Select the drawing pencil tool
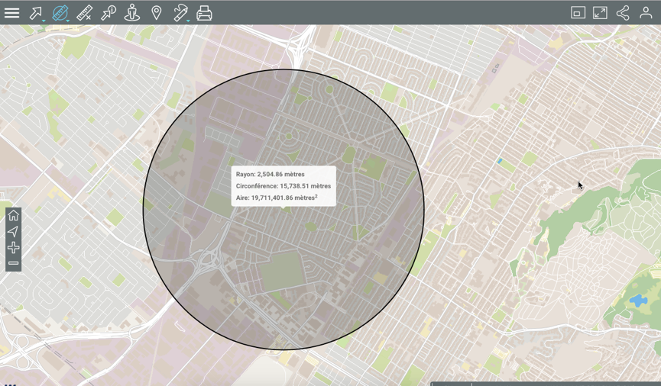Viewport: 661px width, 386px height. (x=180, y=13)
